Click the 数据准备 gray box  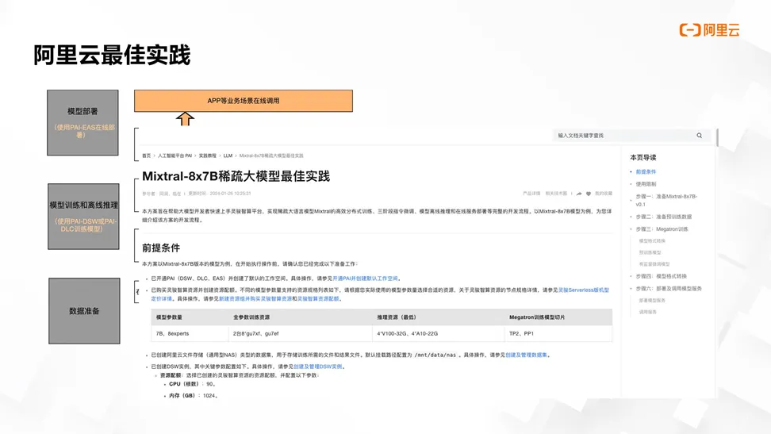pyautogui.click(x=84, y=311)
